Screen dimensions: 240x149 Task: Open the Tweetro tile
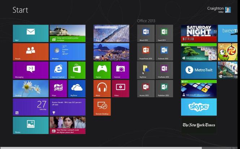[228, 33]
